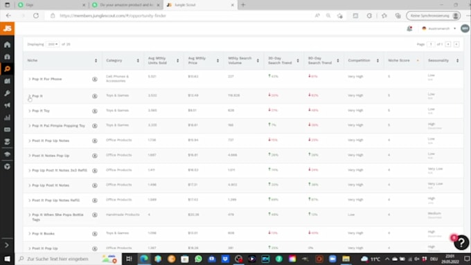Expand the sidebar with the bottom arrow
471x265 pixels.
[7, 245]
